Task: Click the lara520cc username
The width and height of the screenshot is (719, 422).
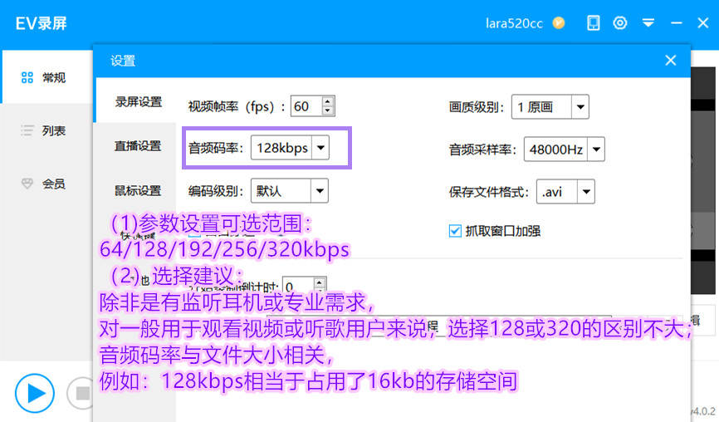Action: (x=514, y=23)
